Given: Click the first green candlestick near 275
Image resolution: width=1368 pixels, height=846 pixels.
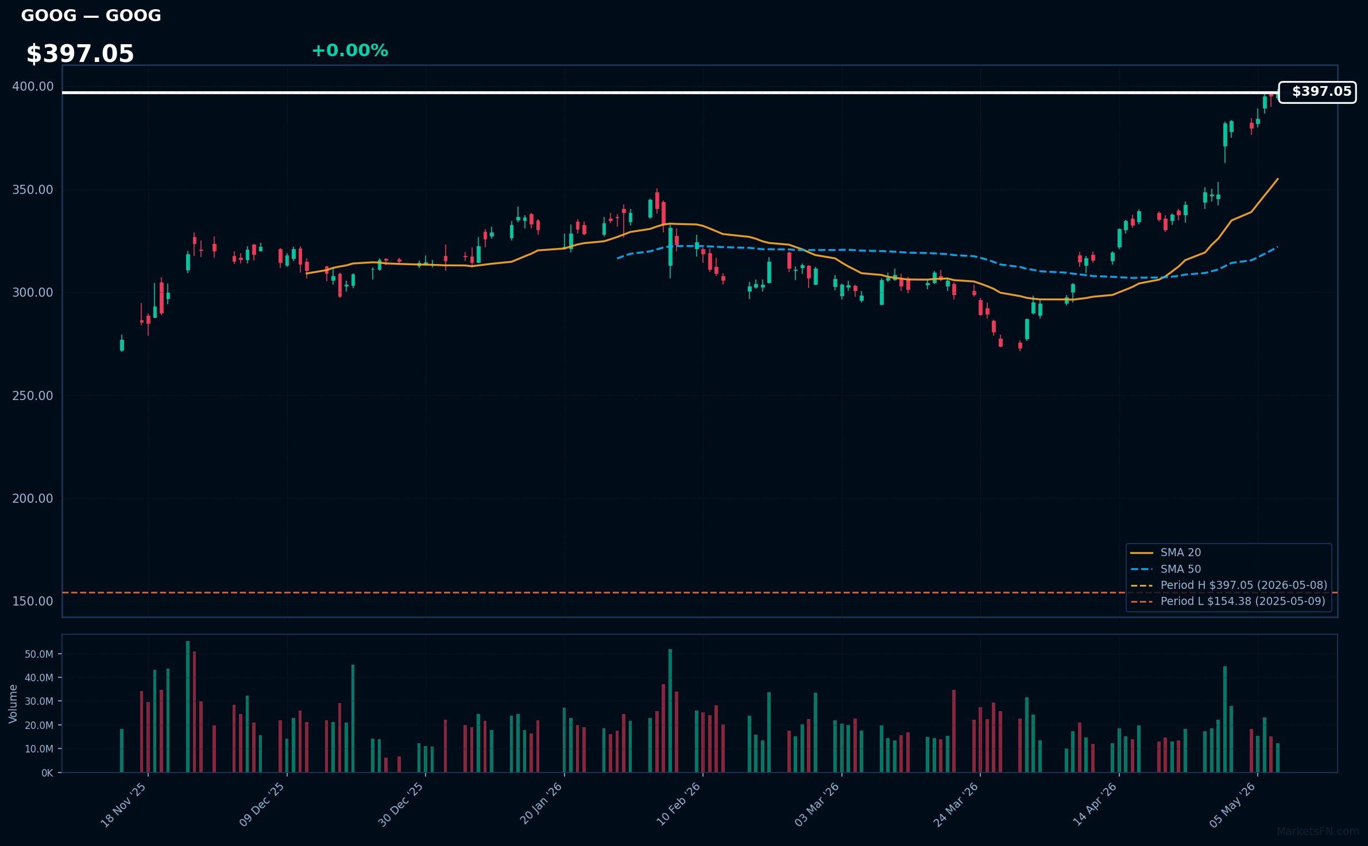Looking at the screenshot, I should pos(122,344).
